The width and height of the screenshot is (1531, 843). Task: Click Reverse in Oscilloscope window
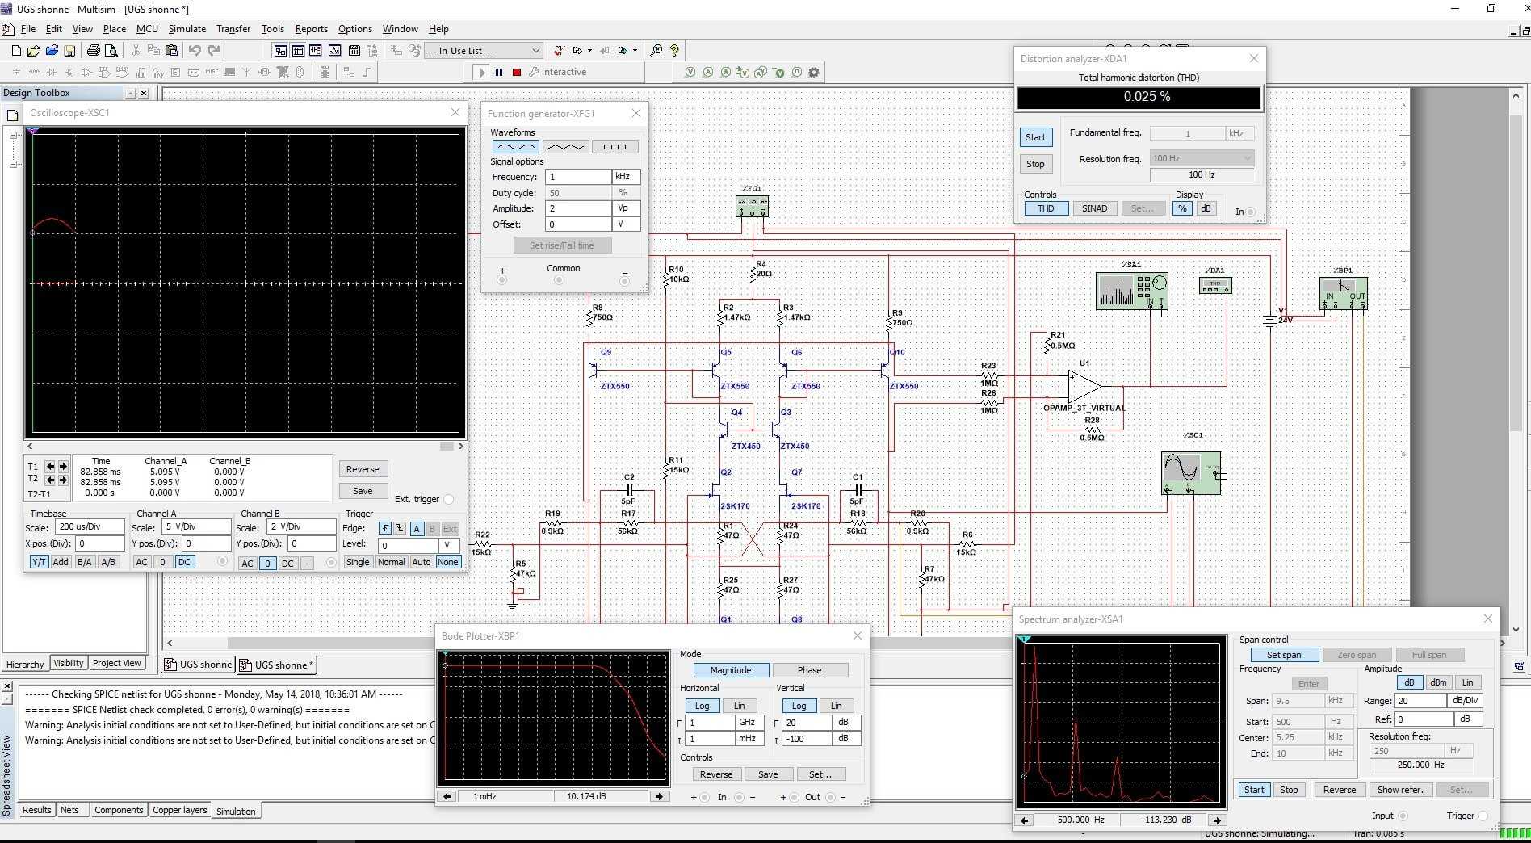(x=363, y=469)
